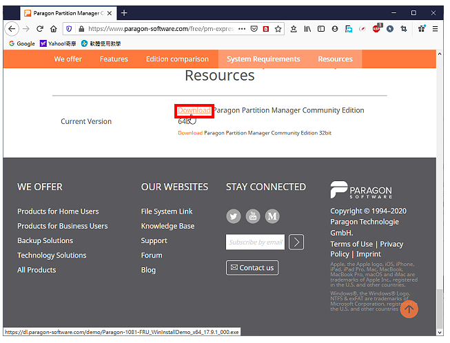The image size is (450, 343).
Task: Open Paragon YouTube channel icon
Action: pyautogui.click(x=253, y=216)
